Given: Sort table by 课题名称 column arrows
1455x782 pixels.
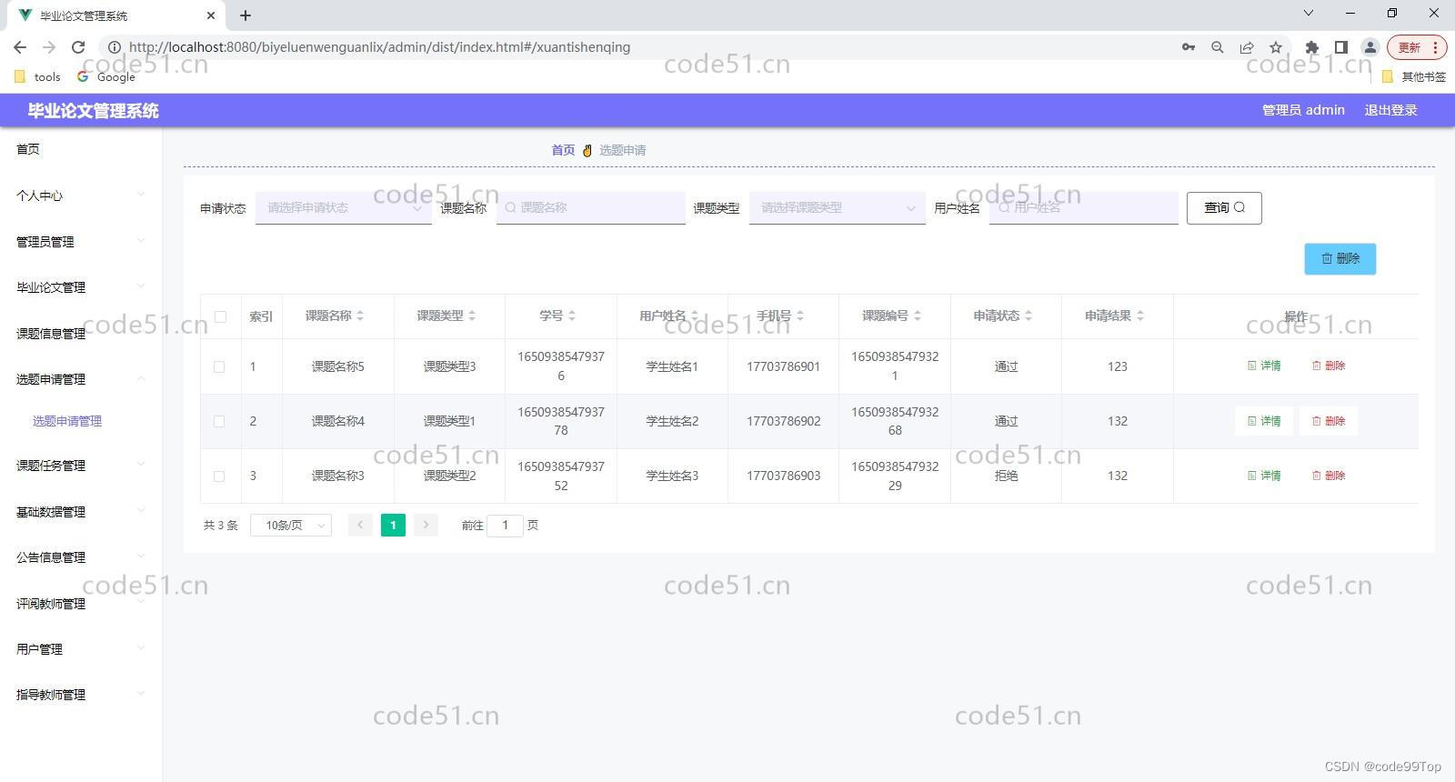Looking at the screenshot, I should (360, 316).
